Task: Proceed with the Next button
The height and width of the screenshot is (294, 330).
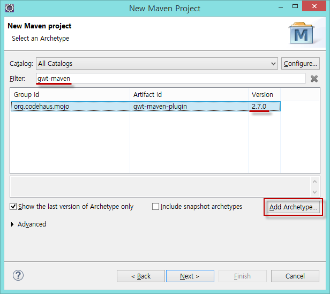Action: (190, 276)
